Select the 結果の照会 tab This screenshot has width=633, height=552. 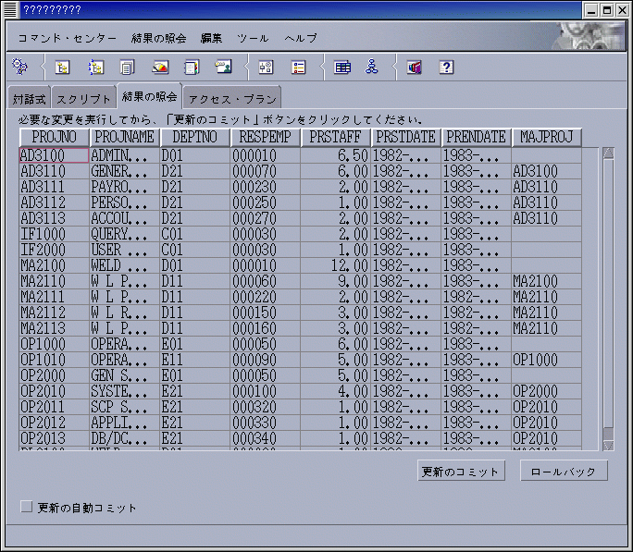pos(149,96)
